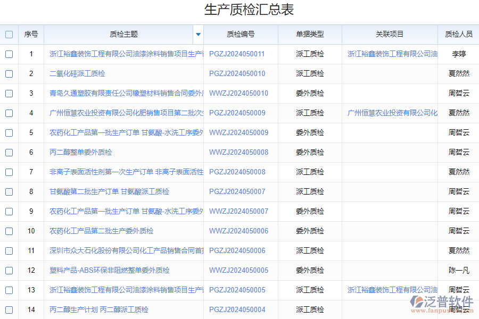Click the 单据类型 column header

(x=310, y=35)
